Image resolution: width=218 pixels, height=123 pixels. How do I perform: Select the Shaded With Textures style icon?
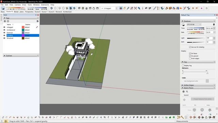[71, 8]
